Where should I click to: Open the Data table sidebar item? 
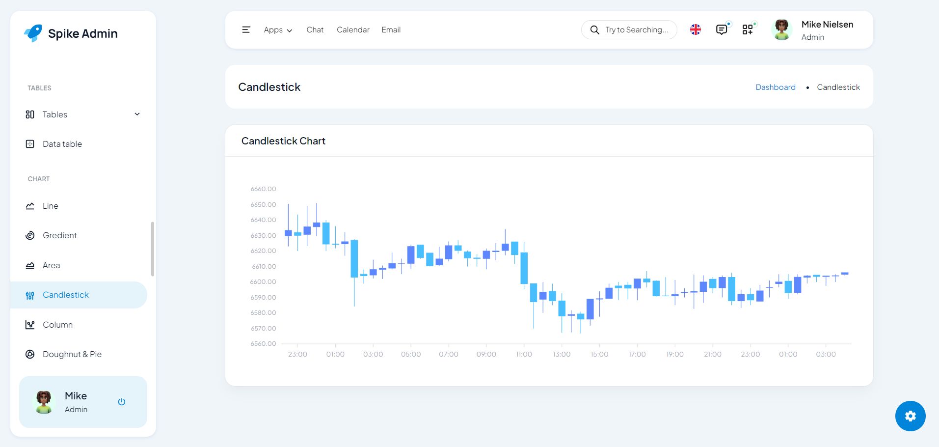point(62,144)
